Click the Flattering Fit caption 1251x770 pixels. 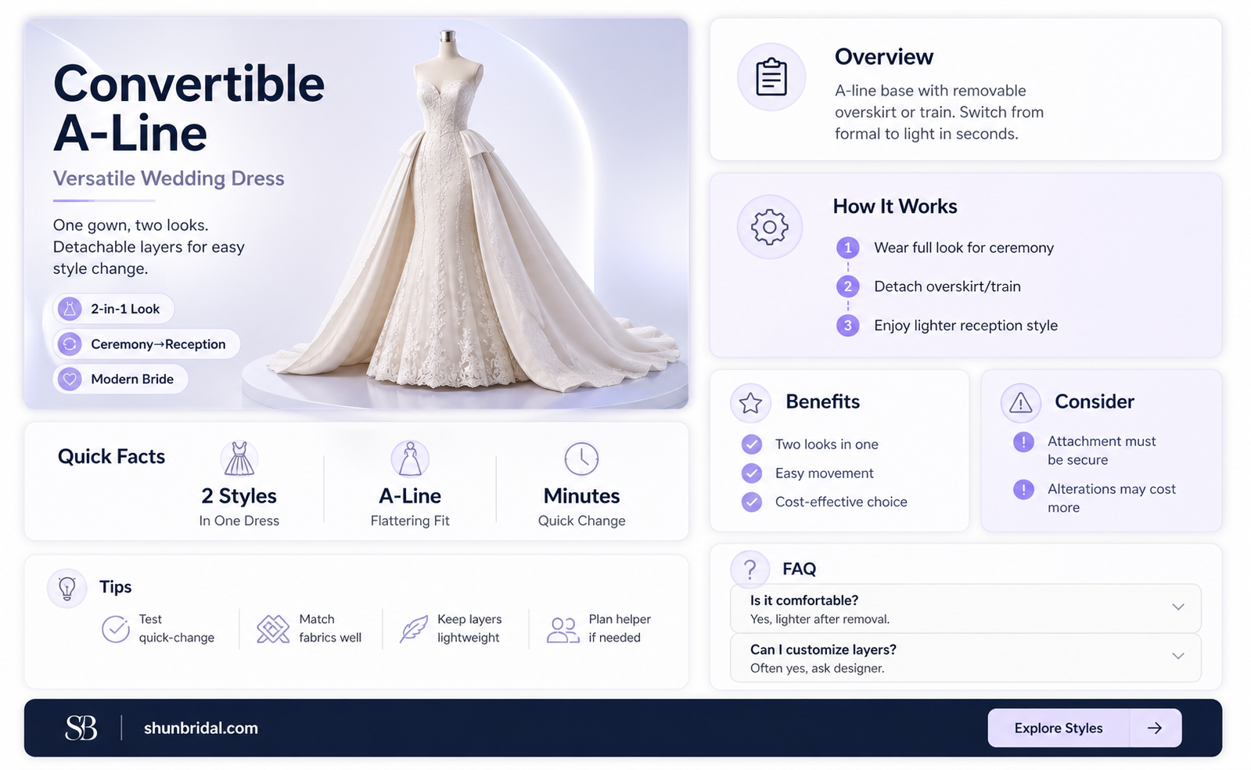click(410, 521)
